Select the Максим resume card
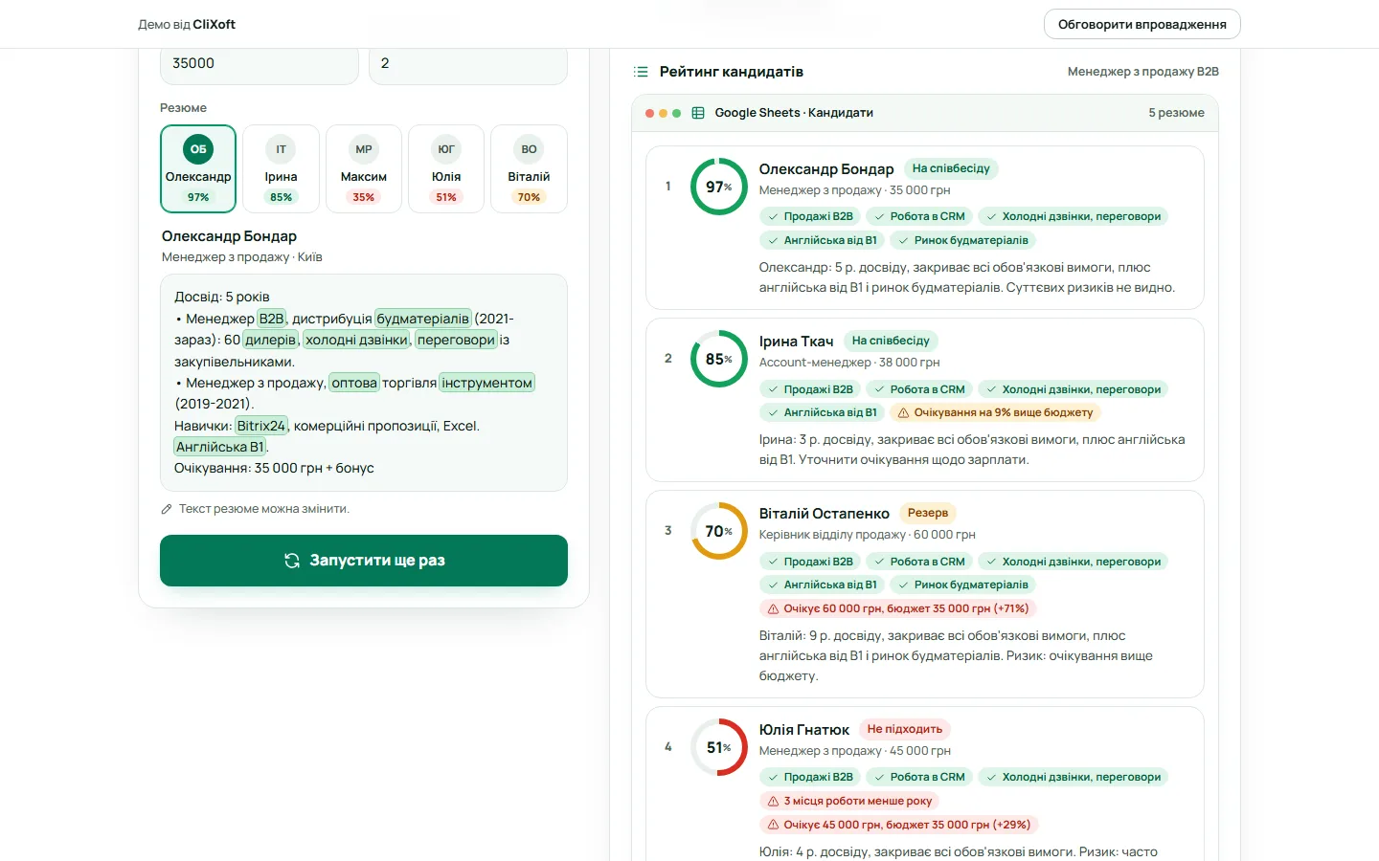The width and height of the screenshot is (1379, 861). click(364, 168)
